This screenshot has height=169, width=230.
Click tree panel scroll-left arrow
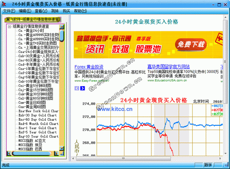click(9, 153)
